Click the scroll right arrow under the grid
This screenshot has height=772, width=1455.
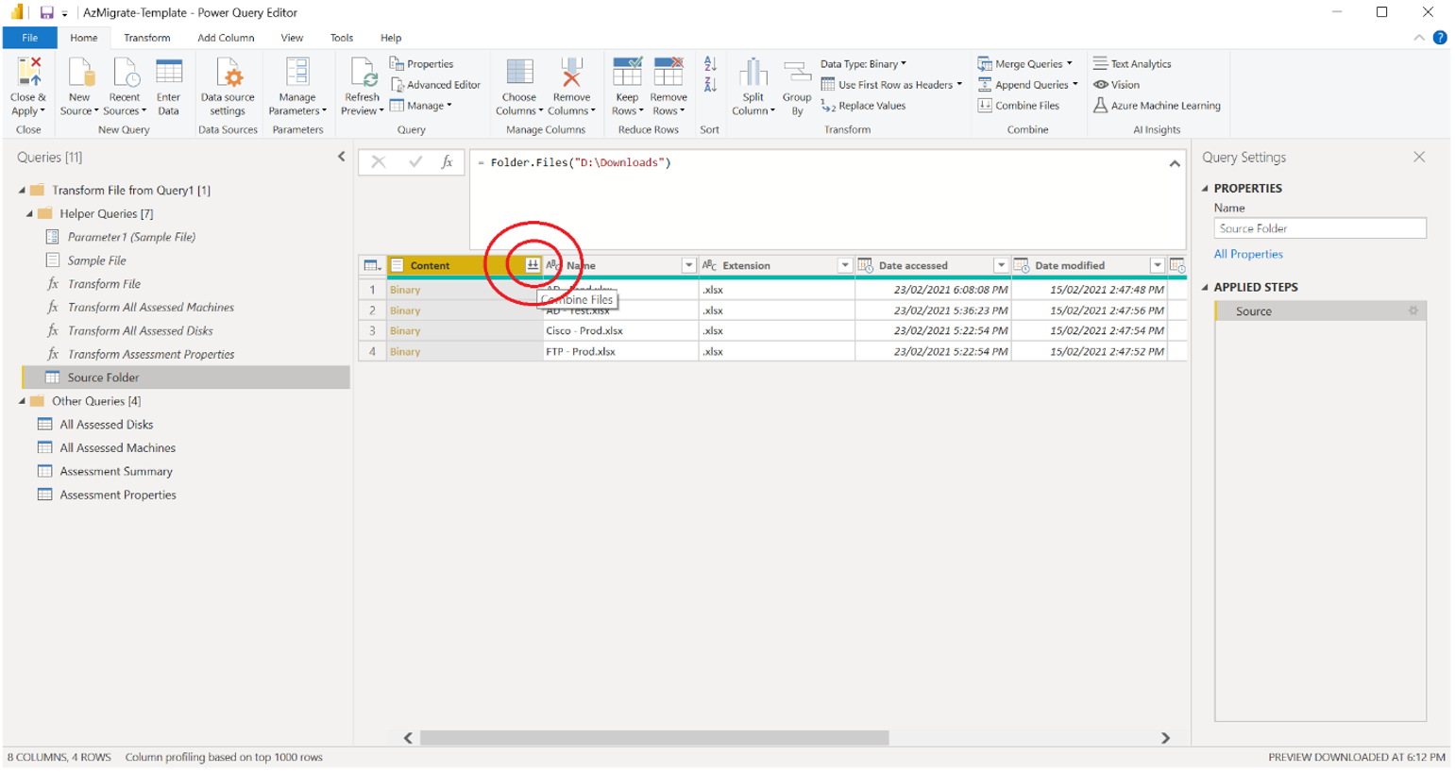(x=1165, y=738)
